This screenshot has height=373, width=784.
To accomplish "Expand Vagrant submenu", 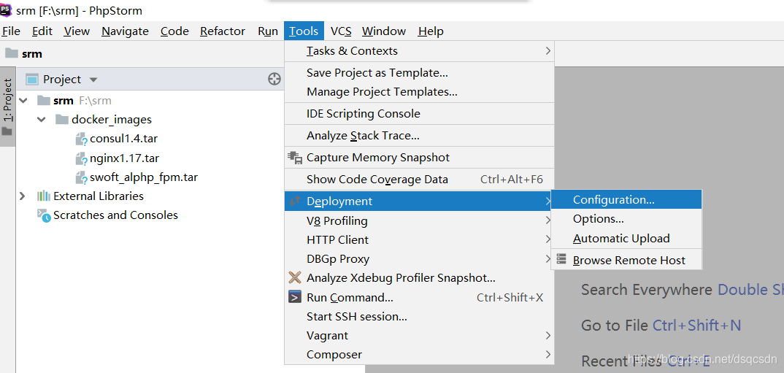I will 548,336.
